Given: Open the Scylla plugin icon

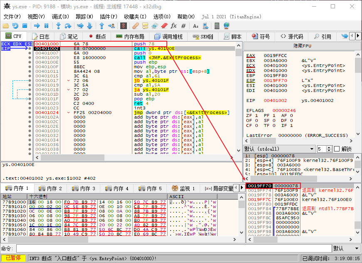Looking at the screenshot, I should 124,26.
